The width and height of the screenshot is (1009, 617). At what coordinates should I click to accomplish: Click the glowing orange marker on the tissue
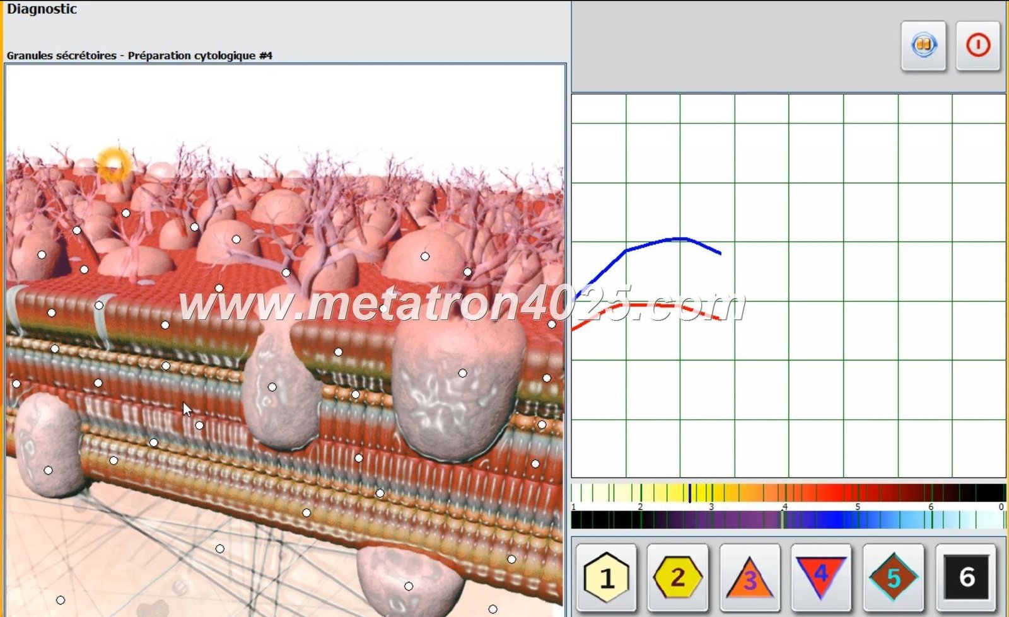[114, 164]
